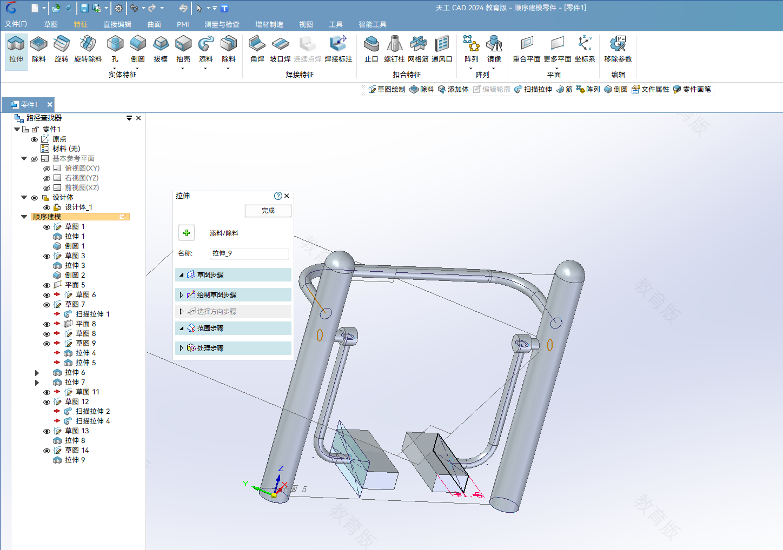Viewport: 783px width, 550px height.
Task: Click the 螺钉柱 screw boss tool
Action: [x=395, y=49]
